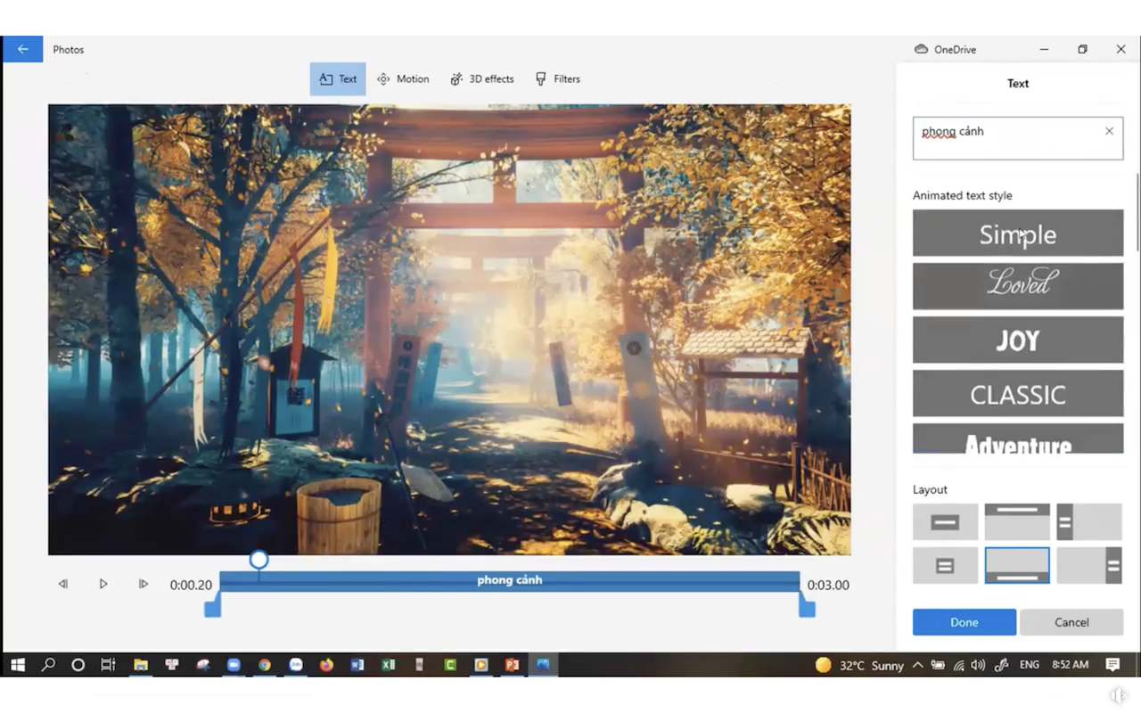Choose the Loved animated text style
Viewport: 1141px width, 713px height.
pyautogui.click(x=1018, y=286)
